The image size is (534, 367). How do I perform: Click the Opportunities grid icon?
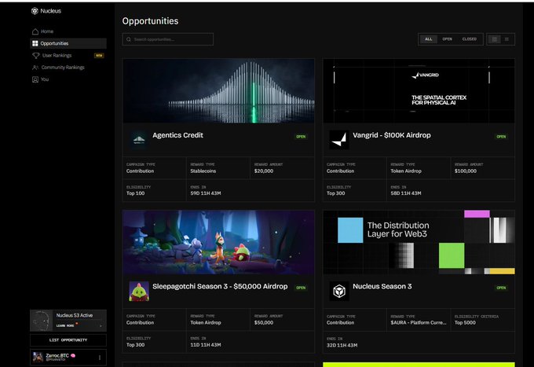[35, 43]
